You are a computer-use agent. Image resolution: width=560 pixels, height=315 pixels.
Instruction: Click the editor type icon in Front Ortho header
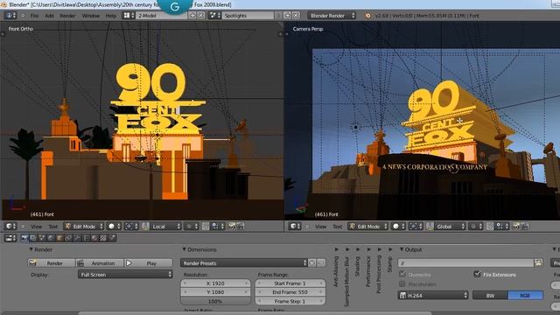(x=10, y=226)
